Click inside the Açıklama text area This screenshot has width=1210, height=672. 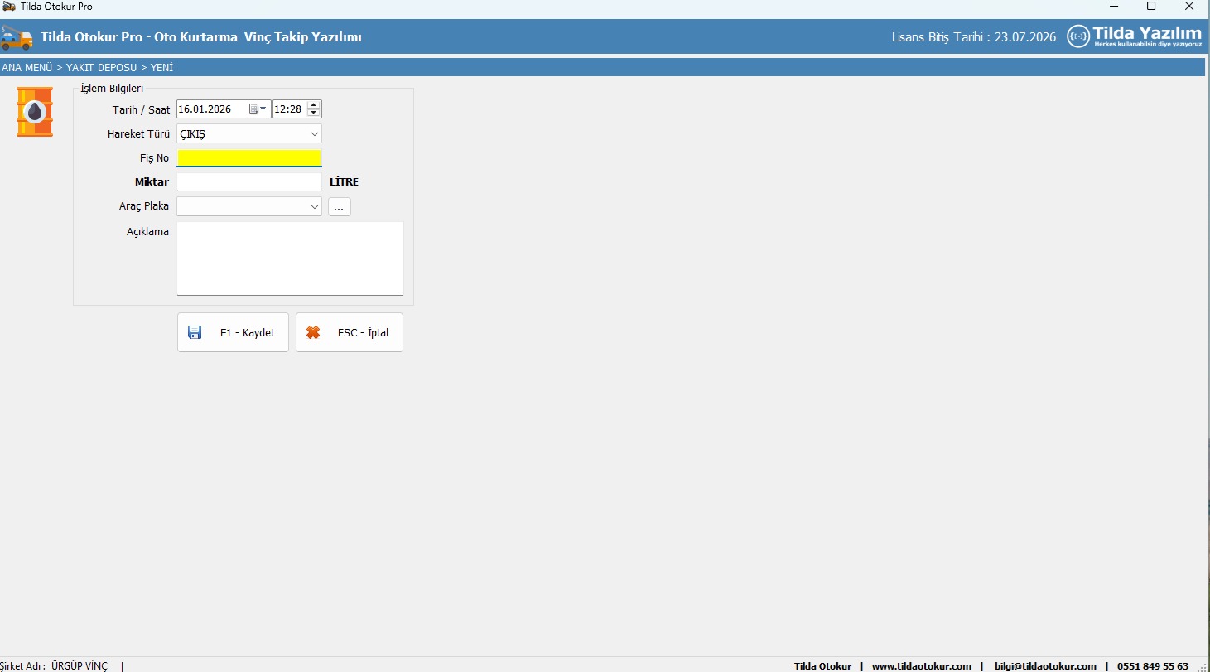coord(290,258)
